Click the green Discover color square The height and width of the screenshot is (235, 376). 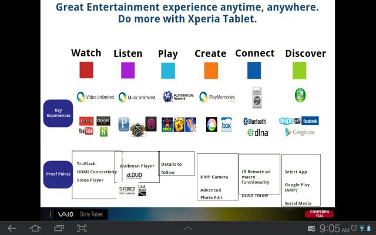pyautogui.click(x=299, y=70)
